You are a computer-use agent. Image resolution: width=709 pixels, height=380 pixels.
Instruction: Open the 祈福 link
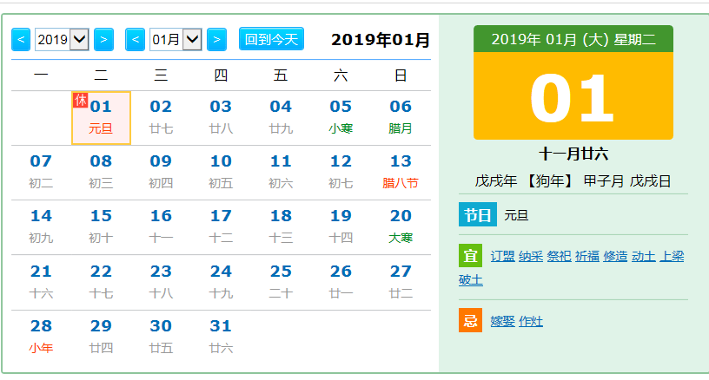[586, 257]
